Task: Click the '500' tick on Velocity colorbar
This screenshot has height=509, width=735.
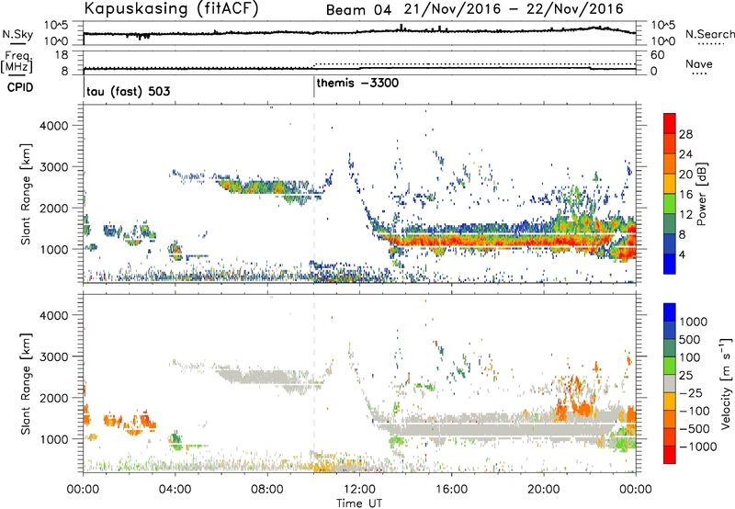Action: 690,340
